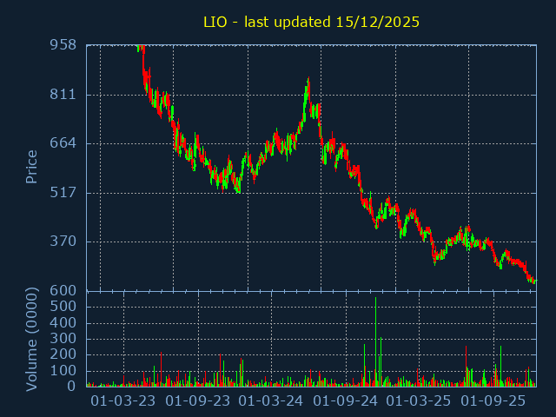556x417 pixels.
Task: Select the 01-09-24 date marker
Action: tap(345, 401)
